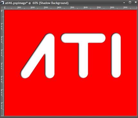Close the ati46.pspimage window
138x118 pixels.
[136, 2]
